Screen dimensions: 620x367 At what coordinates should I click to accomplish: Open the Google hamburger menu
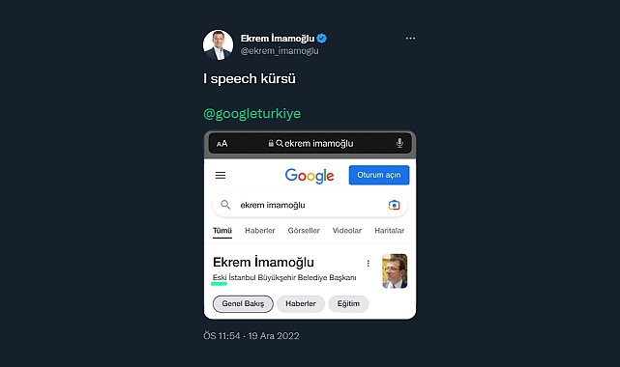click(221, 175)
